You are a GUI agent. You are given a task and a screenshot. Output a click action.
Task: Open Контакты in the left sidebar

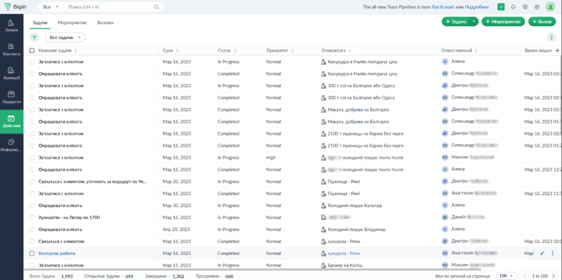[x=12, y=49]
